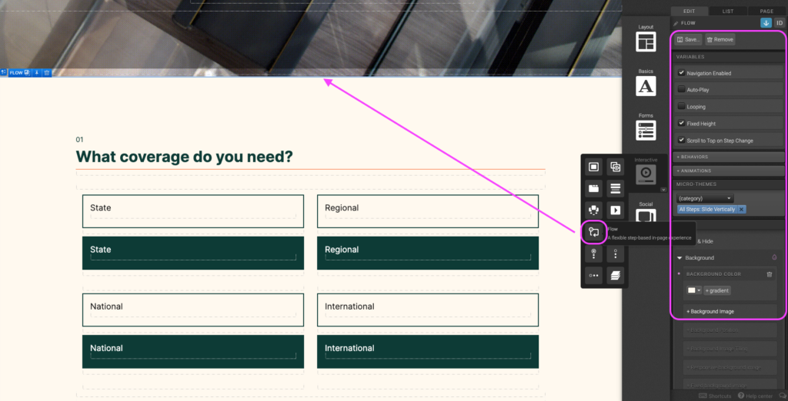Open the micro-themes category dropdown

tap(704, 198)
